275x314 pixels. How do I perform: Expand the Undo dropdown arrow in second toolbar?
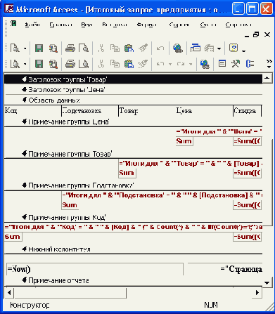pyautogui.click(x=170, y=64)
